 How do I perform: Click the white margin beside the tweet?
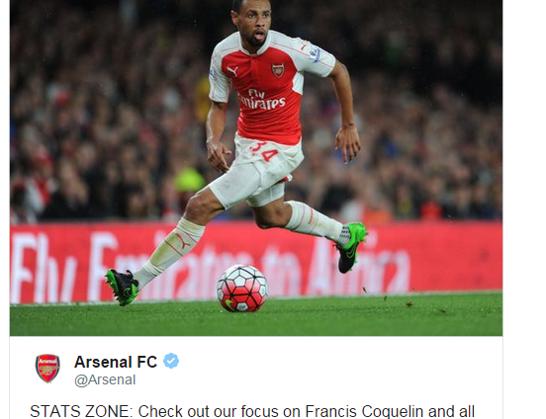[524, 209]
